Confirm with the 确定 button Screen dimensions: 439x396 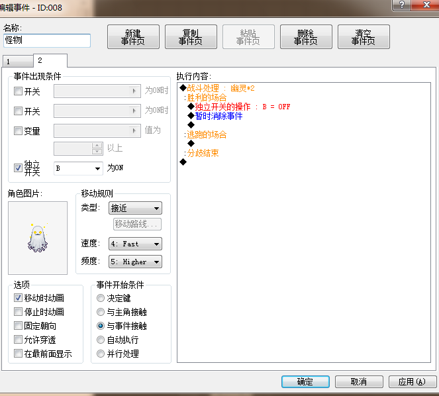point(305,381)
